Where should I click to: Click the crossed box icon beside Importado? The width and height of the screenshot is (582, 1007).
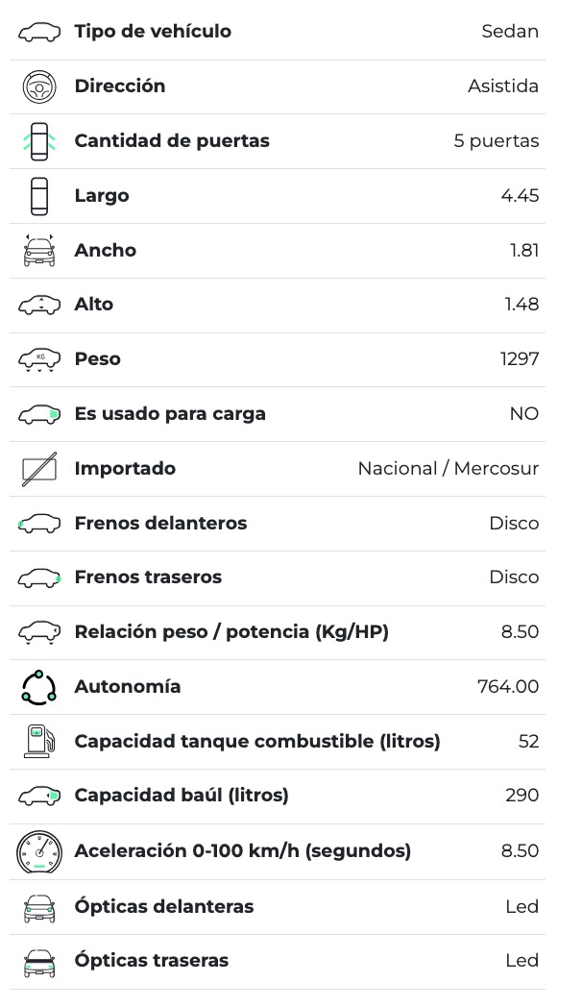(39, 469)
